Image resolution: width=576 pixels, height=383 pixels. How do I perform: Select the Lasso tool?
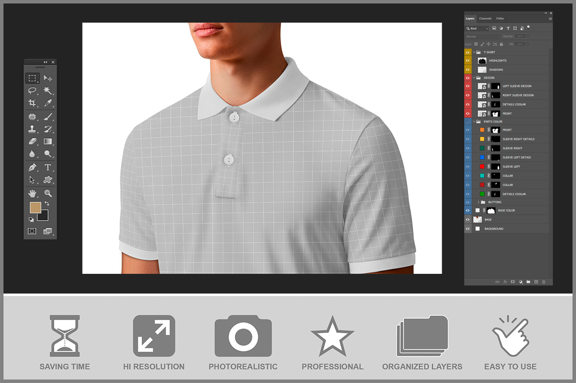click(32, 90)
